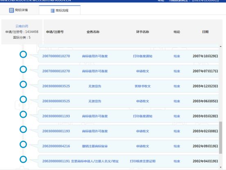
Task: Click timeline circle for 2003年02月08日 entry
Action: pyautogui.click(x=23, y=129)
